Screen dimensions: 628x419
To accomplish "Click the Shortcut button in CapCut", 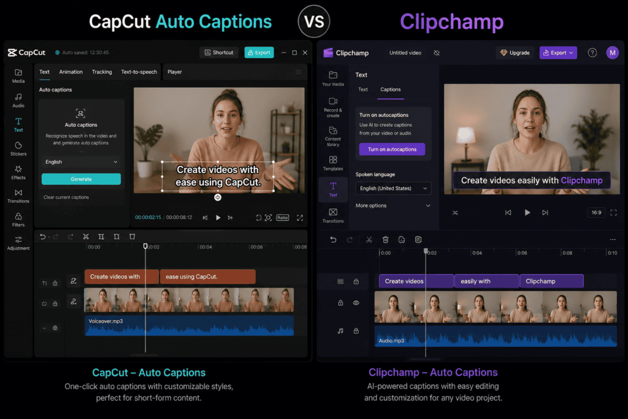I will pyautogui.click(x=219, y=53).
